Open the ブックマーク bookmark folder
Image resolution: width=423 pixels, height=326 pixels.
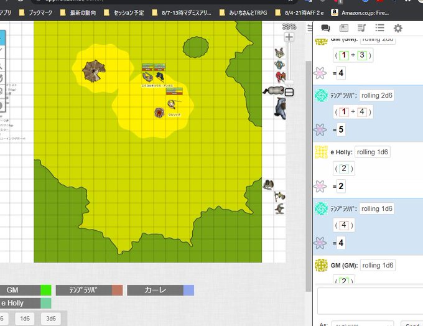tap(36, 12)
